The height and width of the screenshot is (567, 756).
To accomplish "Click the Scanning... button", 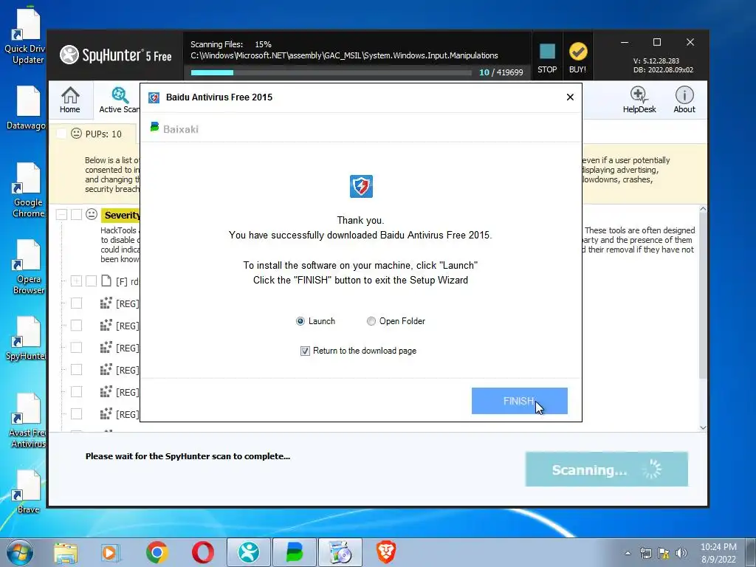I will [607, 469].
